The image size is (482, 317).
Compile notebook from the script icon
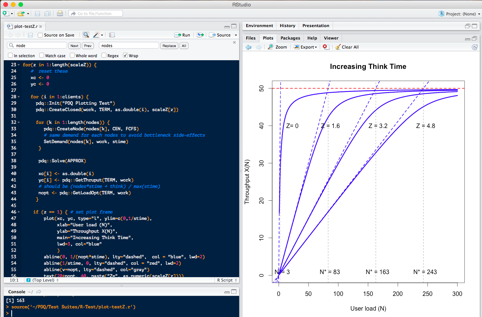(x=112, y=35)
